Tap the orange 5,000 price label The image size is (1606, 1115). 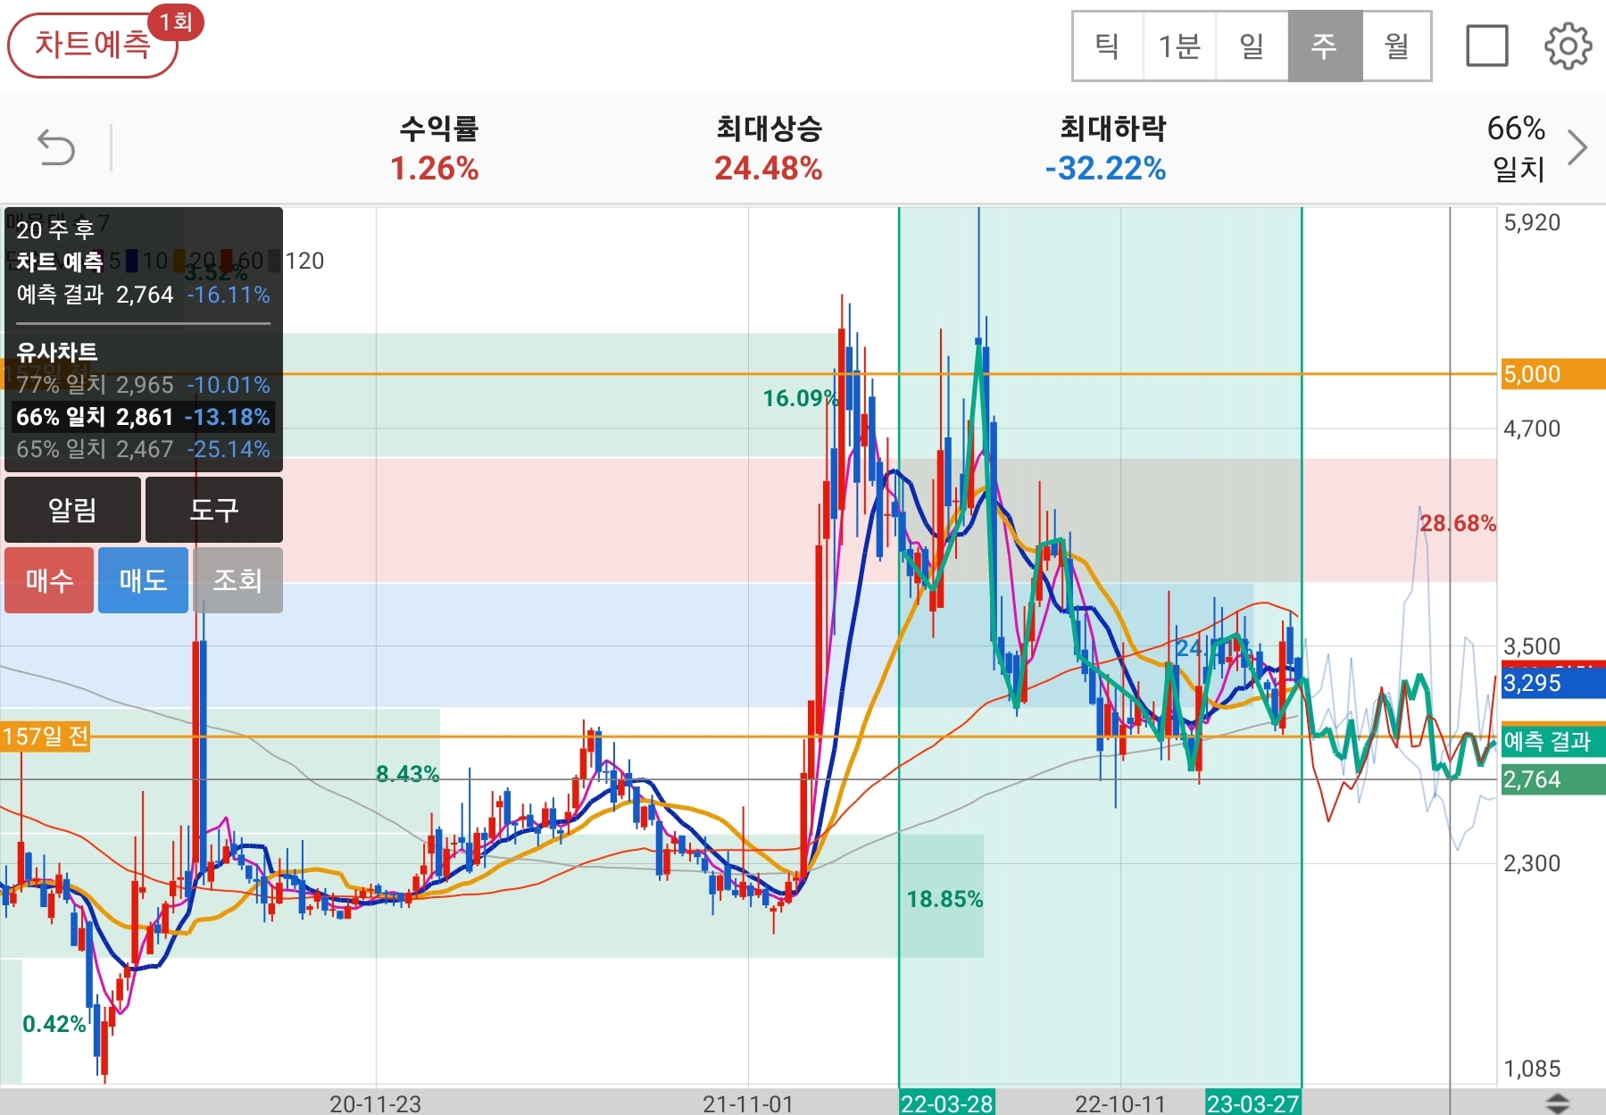point(1552,374)
